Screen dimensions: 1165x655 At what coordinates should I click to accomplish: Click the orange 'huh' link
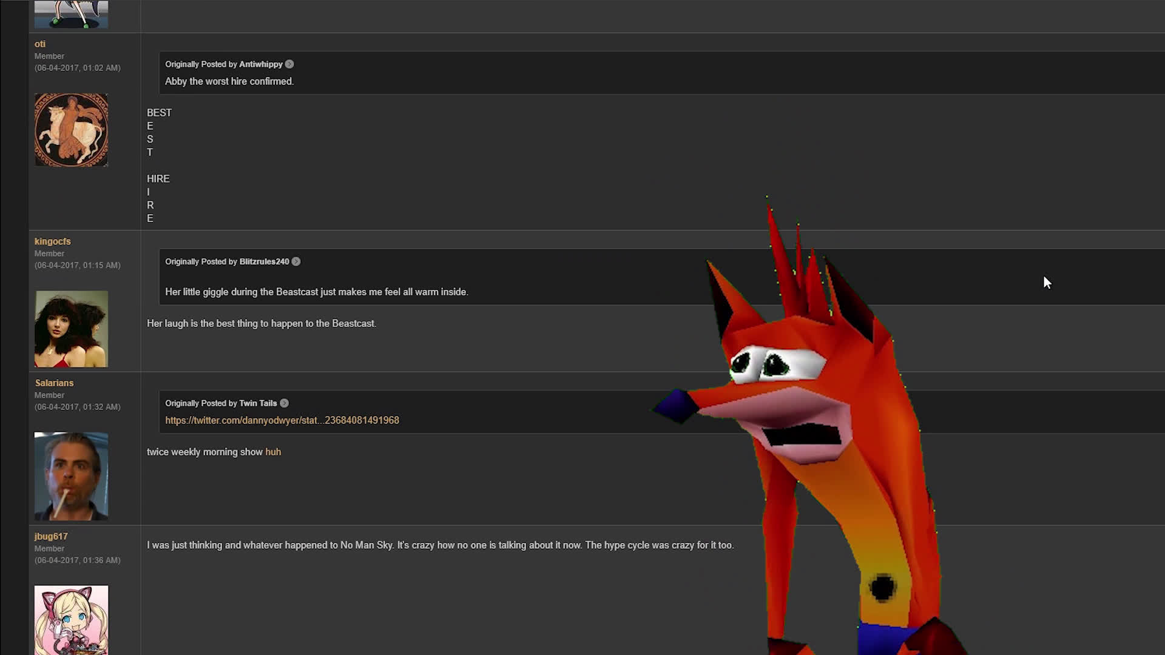tap(273, 452)
